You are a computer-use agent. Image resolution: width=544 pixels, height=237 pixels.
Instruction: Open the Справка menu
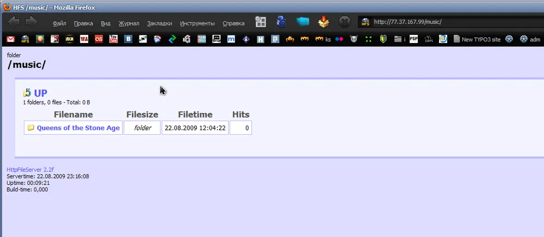pos(234,23)
